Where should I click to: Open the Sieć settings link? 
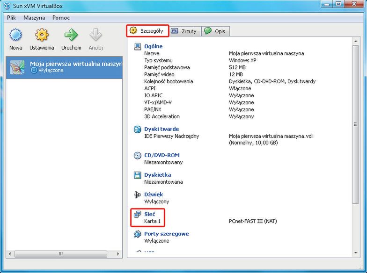pyautogui.click(x=150, y=214)
